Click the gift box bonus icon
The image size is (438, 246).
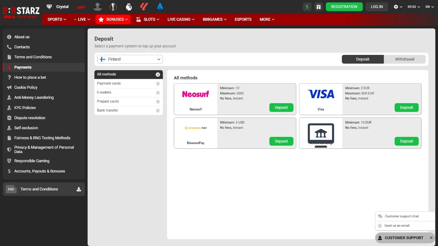[318, 7]
